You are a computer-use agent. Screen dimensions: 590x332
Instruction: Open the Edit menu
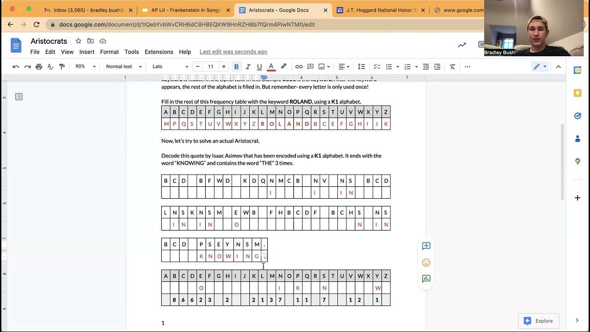tap(50, 52)
